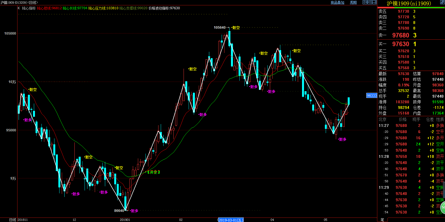
Task: Click the 仓差 column header in trade list
Action: pos(430,119)
